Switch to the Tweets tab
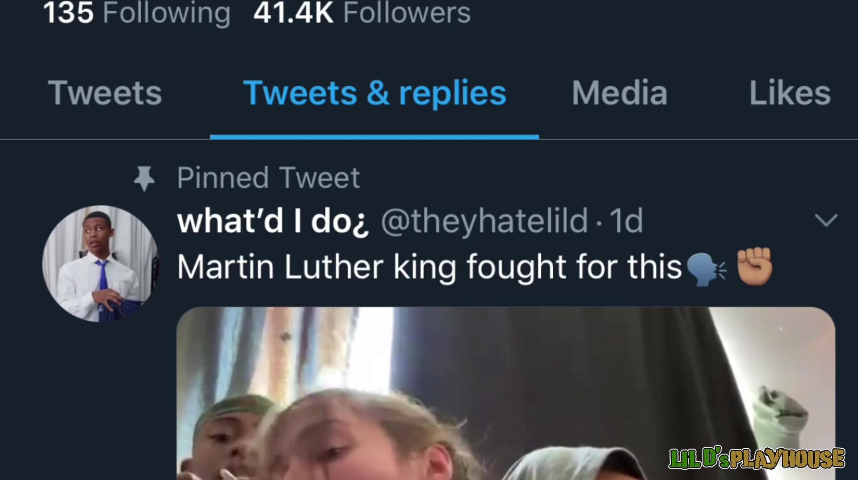 click(105, 93)
